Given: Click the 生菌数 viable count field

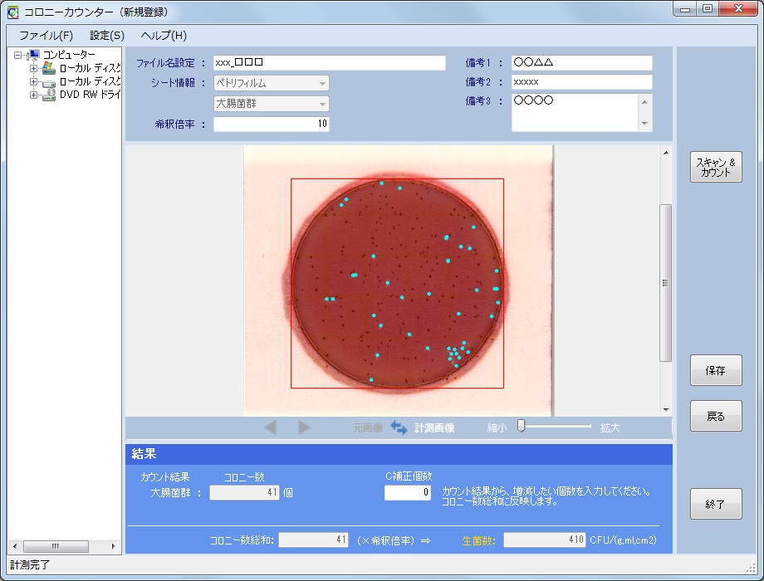Looking at the screenshot, I should click(544, 539).
